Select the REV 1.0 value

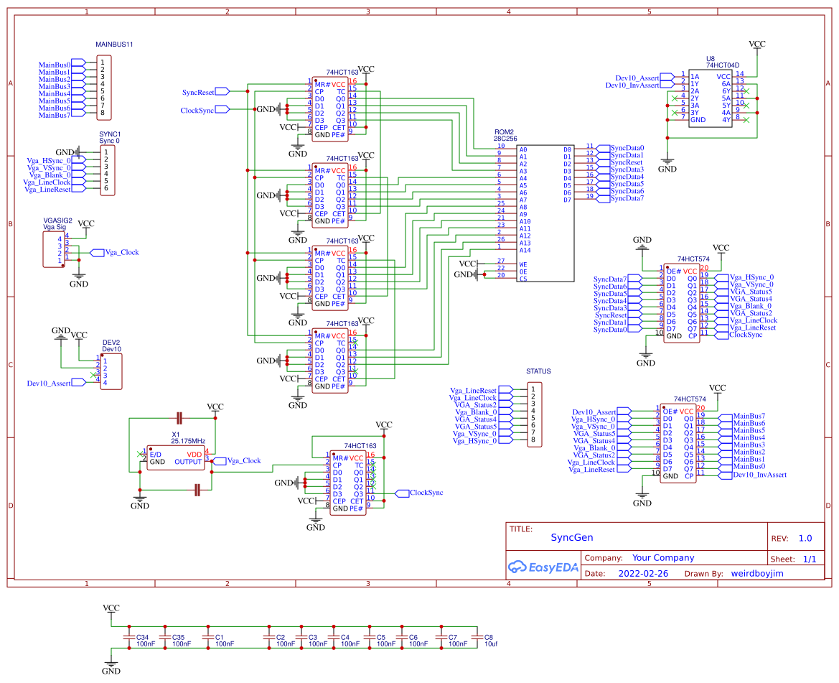pos(805,538)
